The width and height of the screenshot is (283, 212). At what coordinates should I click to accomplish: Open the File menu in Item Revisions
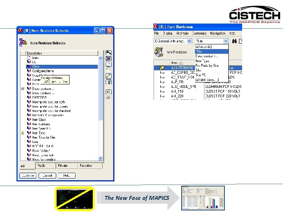pos(156,33)
